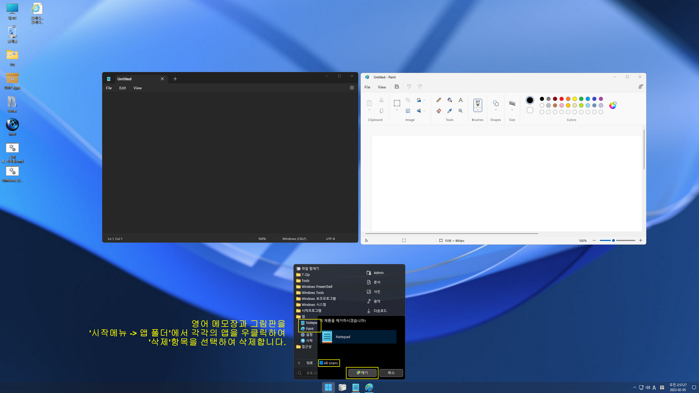Open the Size dropdown arrow
The width and height of the screenshot is (699, 393).
click(512, 110)
